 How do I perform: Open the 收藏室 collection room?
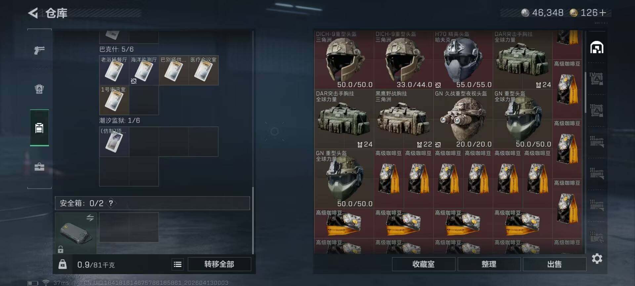(423, 264)
